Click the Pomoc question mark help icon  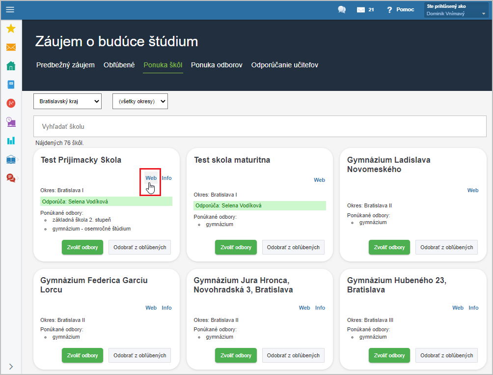click(x=389, y=10)
